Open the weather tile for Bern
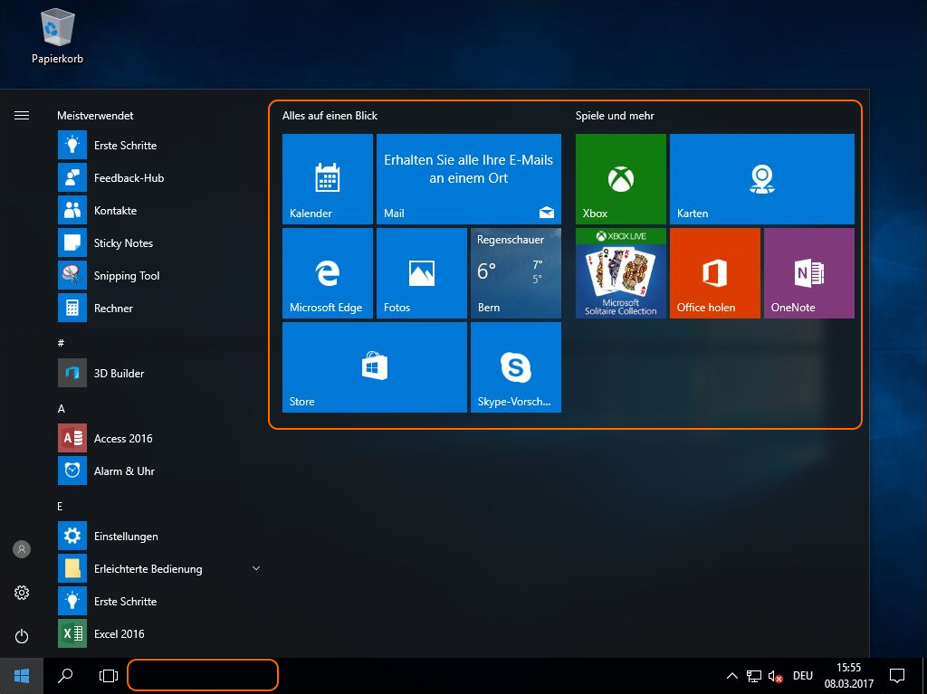This screenshot has width=927, height=694. (515, 273)
